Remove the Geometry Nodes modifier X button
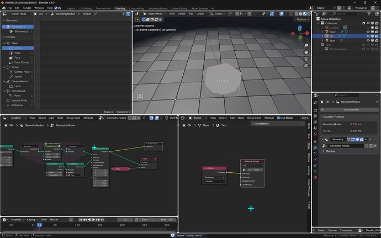This screenshot has height=238, width=381. (371, 140)
